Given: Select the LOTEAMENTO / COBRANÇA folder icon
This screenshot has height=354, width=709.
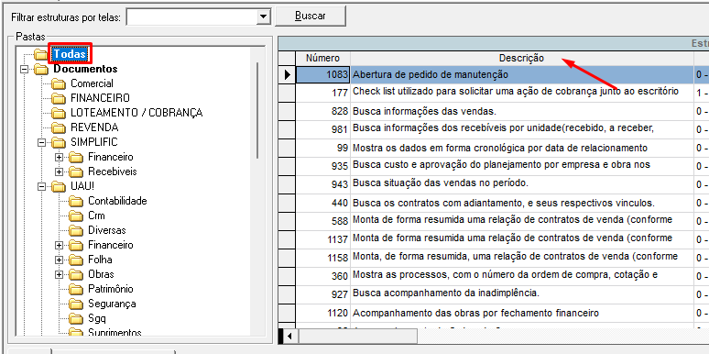Looking at the screenshot, I should coord(59,113).
